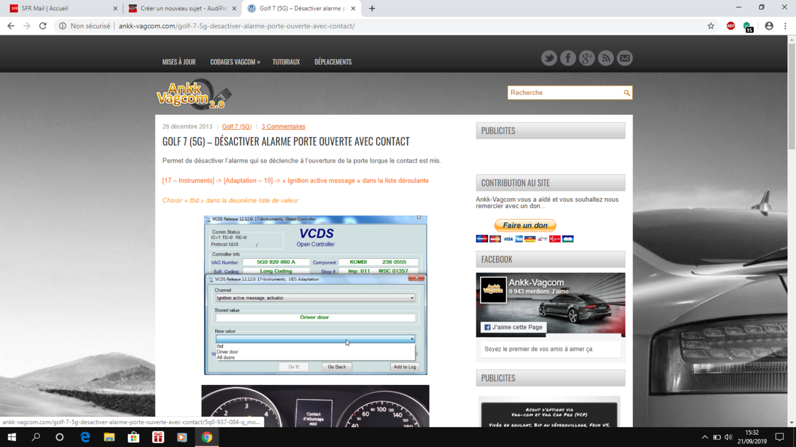This screenshot has height=447, width=796.
Task: Open a new browser tab
Action: [x=372, y=9]
